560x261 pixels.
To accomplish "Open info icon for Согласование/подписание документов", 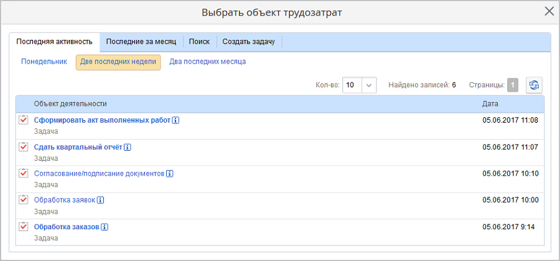I will [x=169, y=174].
